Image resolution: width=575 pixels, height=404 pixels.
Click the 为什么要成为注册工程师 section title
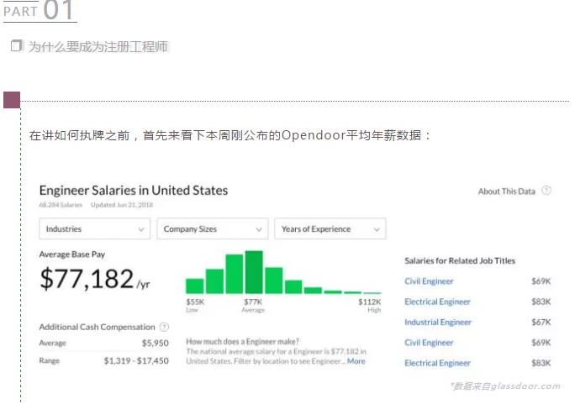(x=98, y=47)
